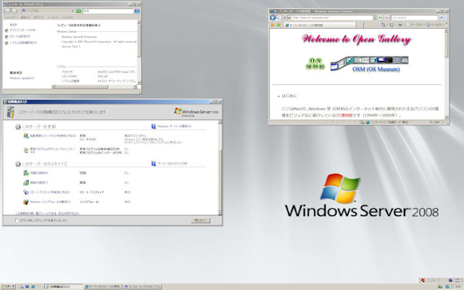The image size is (464, 290).
Task: Click red Stop icon in Internet Explorer
Action: pos(386,17)
